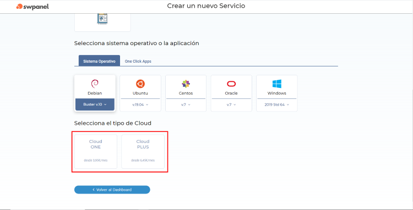Switch to Sistema Operativo tab

(x=99, y=61)
